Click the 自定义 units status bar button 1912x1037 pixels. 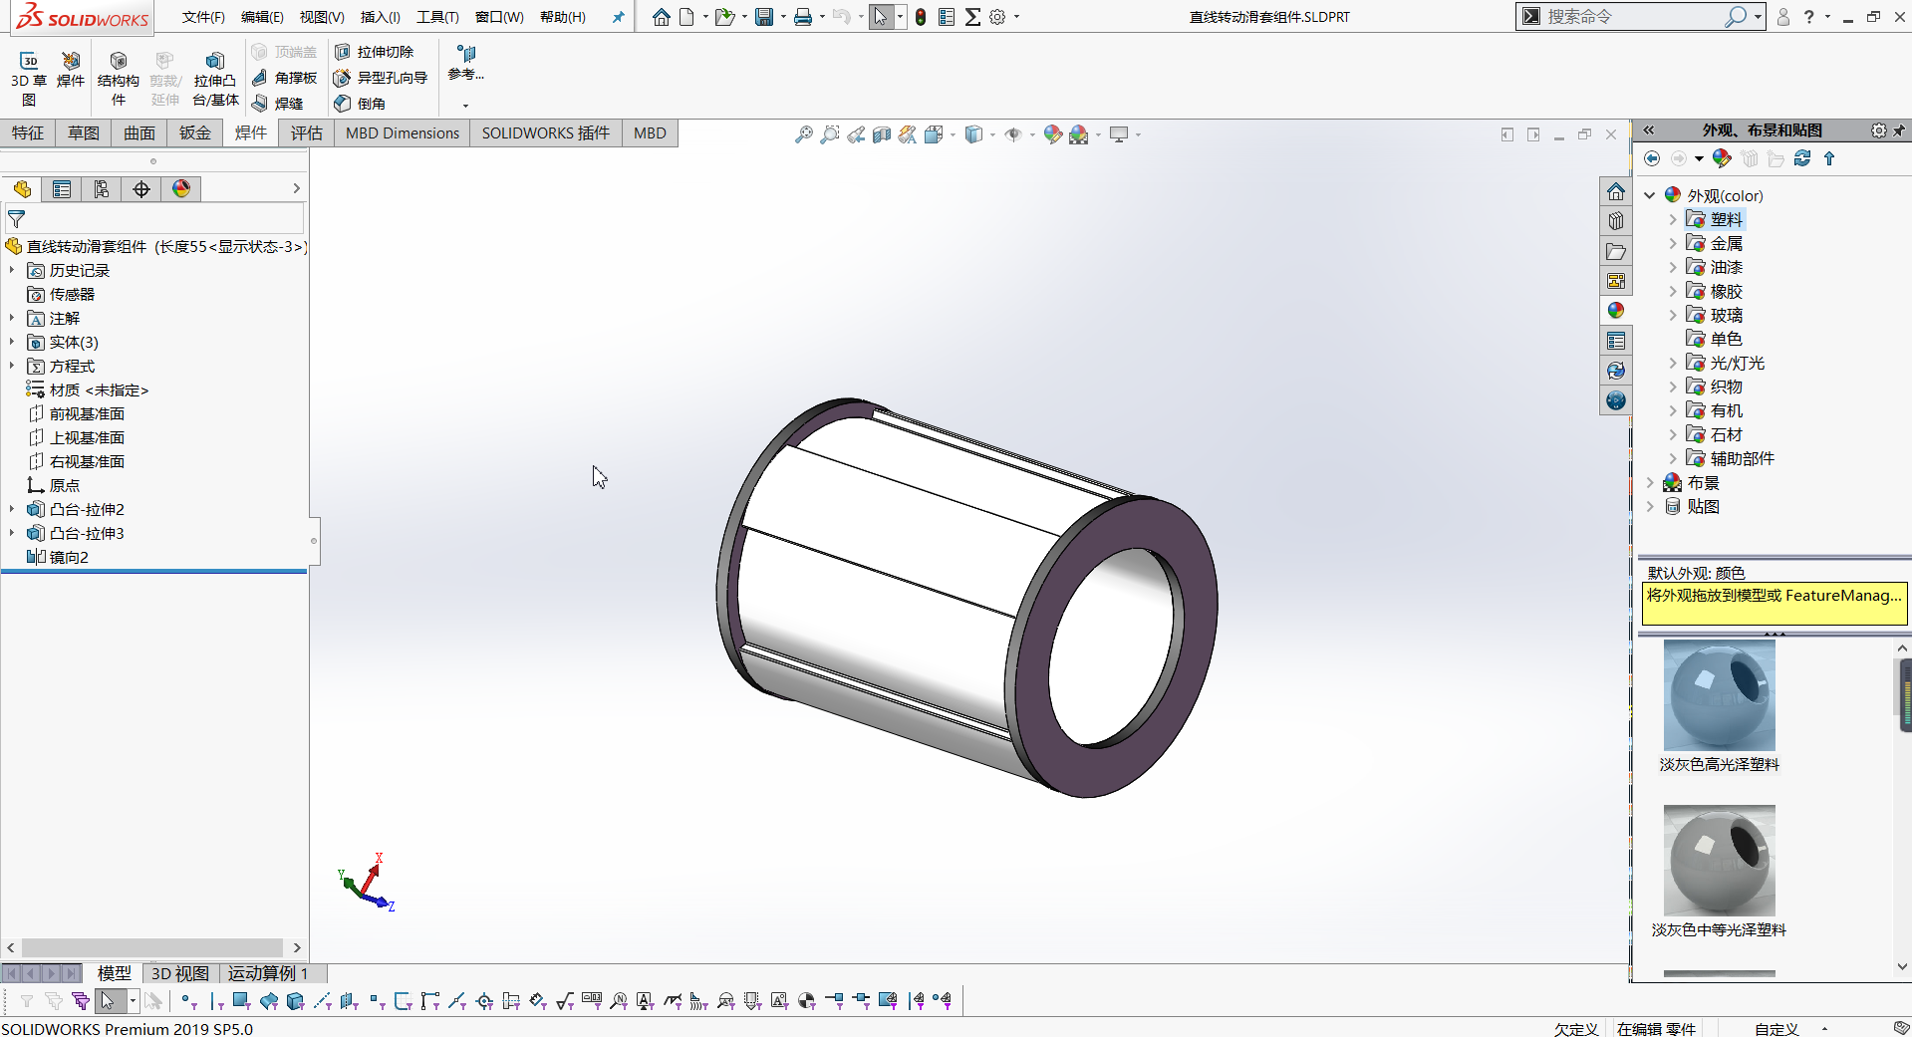click(1776, 1029)
